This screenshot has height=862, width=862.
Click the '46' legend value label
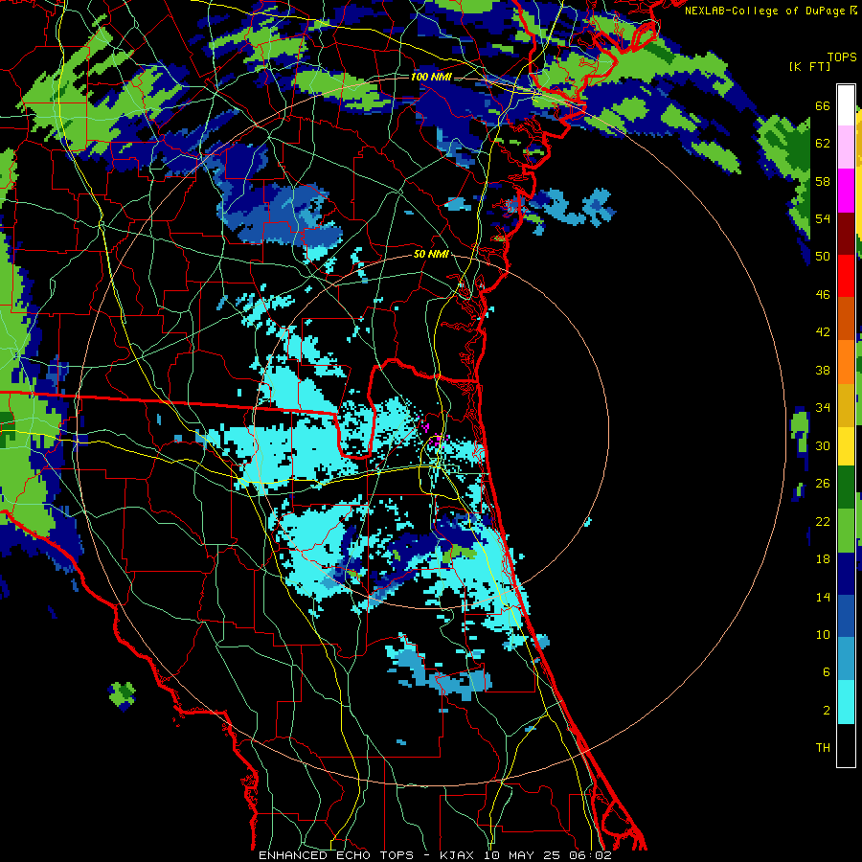click(x=823, y=295)
